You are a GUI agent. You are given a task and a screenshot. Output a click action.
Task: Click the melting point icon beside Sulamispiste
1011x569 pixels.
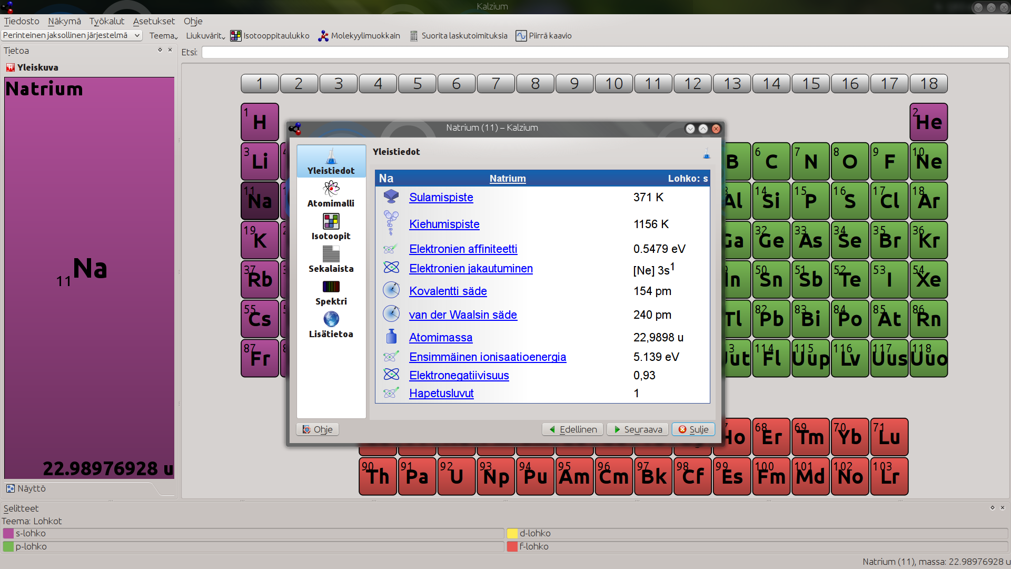tap(391, 197)
